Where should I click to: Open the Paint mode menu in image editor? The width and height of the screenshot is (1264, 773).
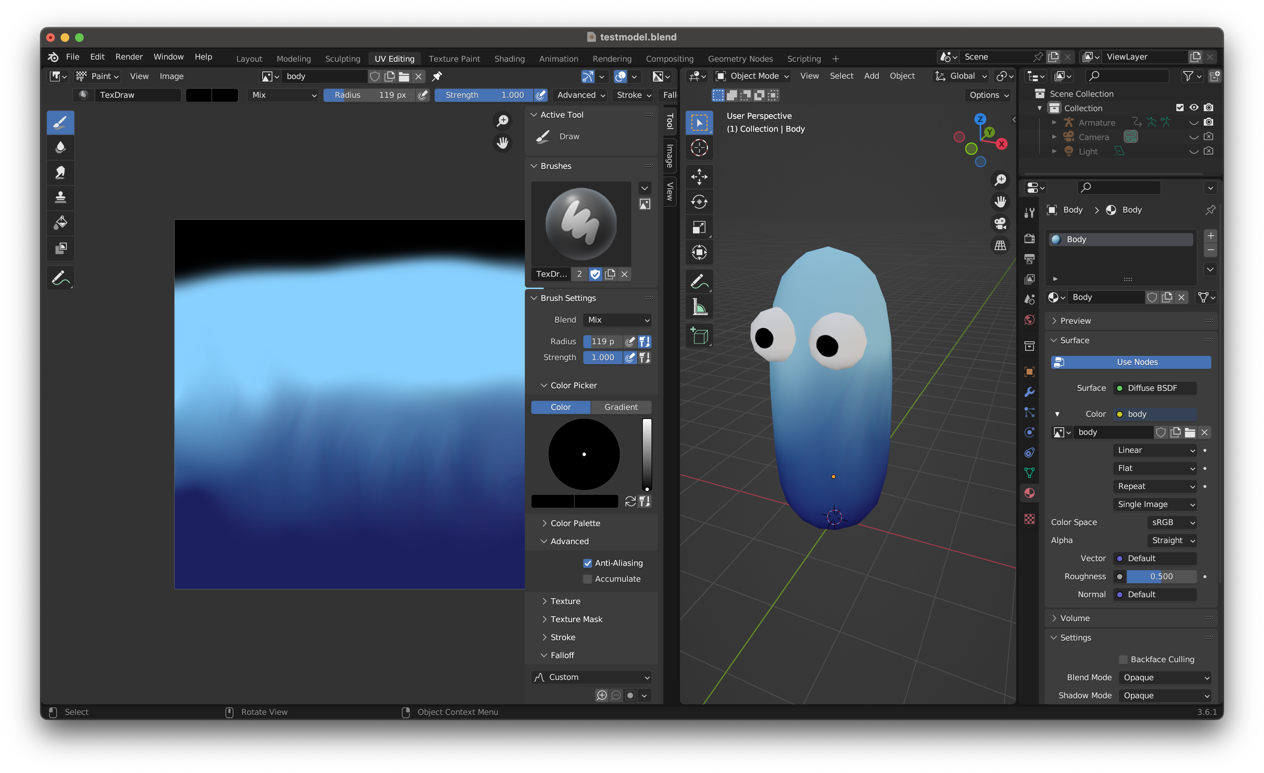[x=97, y=77]
